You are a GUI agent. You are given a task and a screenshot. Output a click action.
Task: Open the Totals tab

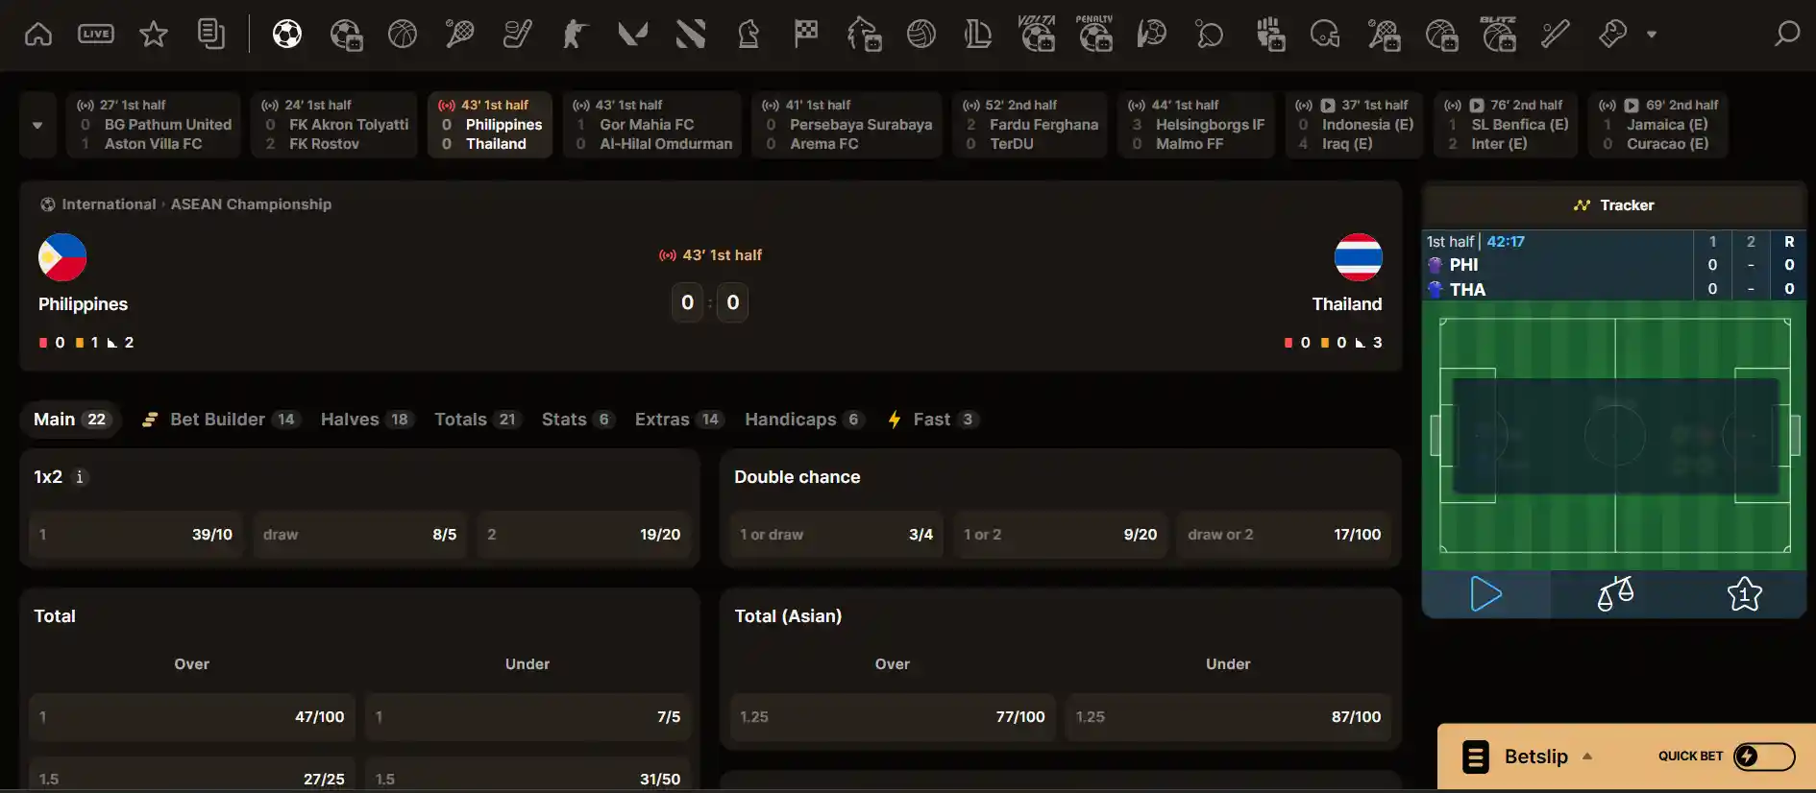pos(478,420)
